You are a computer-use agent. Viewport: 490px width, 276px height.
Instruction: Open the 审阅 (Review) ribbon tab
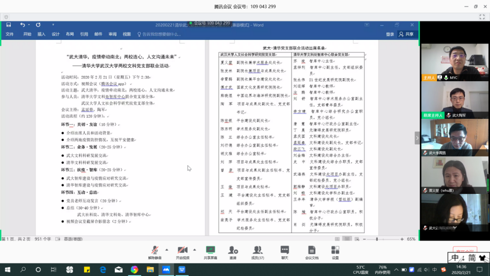[x=113, y=34]
